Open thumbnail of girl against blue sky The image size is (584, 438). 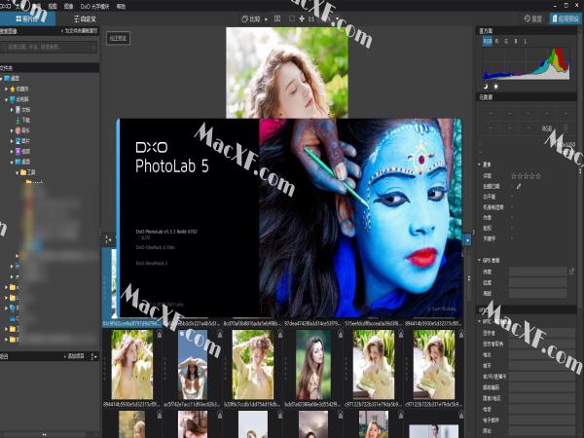(x=193, y=365)
